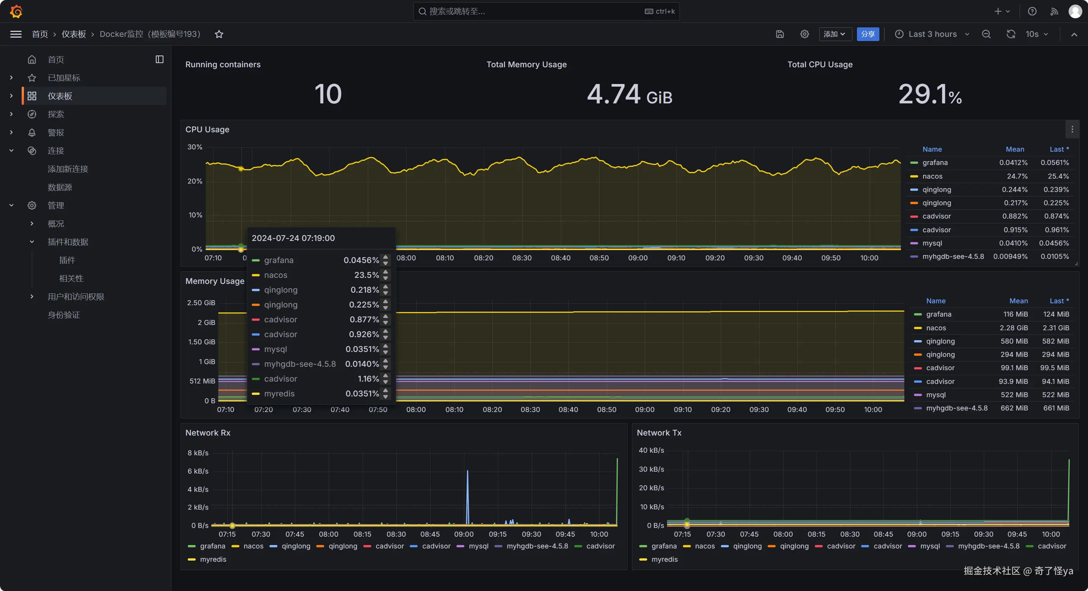The width and height of the screenshot is (1088, 591).
Task: Collapse the 插件和数据 tree section
Action: 32,242
